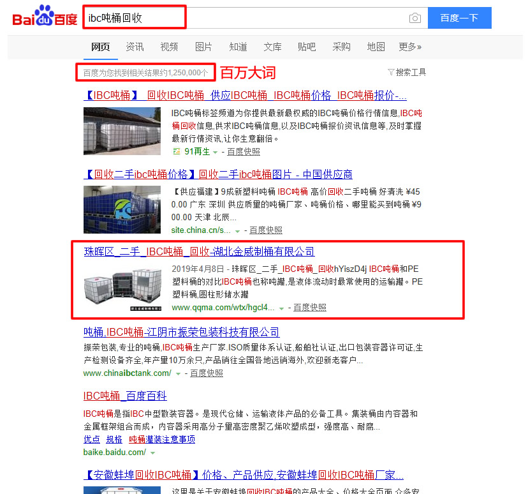
Task: Switch to the 资讯 tab
Action: click(135, 47)
